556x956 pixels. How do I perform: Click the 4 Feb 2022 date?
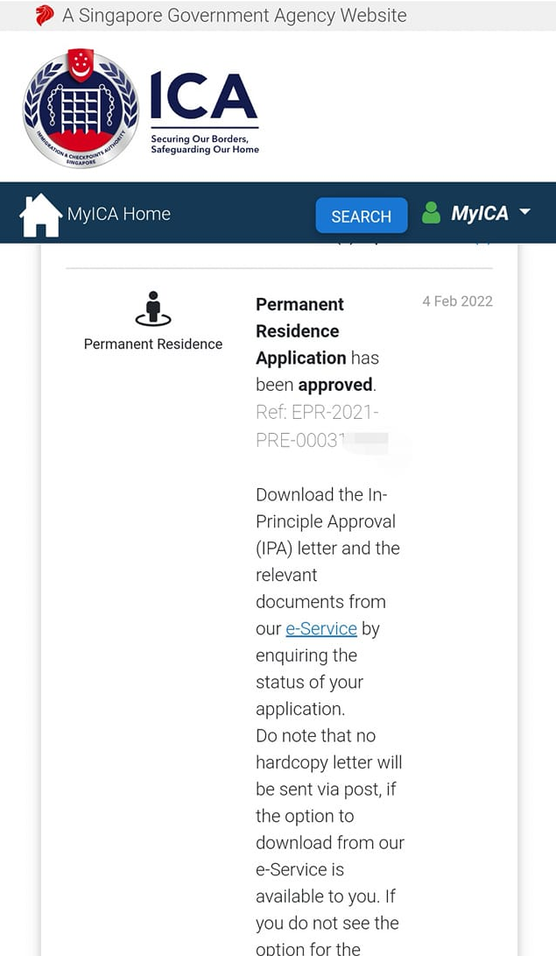457,301
